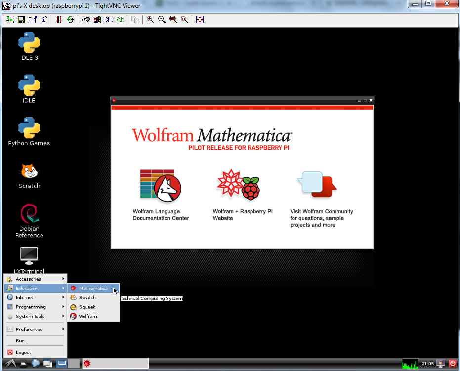Image resolution: width=460 pixels, height=371 pixels.
Task: Select the Scratch cat desktop icon
Action: pyautogui.click(x=29, y=175)
